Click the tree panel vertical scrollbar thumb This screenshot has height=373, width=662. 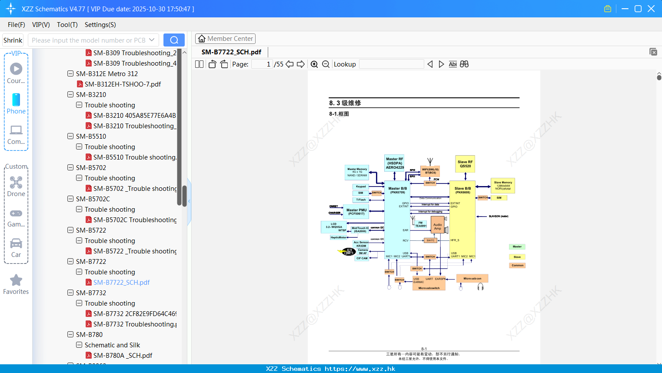(184, 196)
